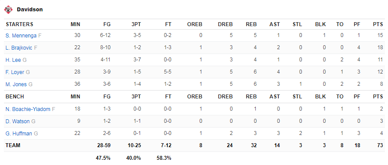Viewport: 388px width, 165px height.
Task: Click the starters 3PT column header
Action: (x=136, y=24)
